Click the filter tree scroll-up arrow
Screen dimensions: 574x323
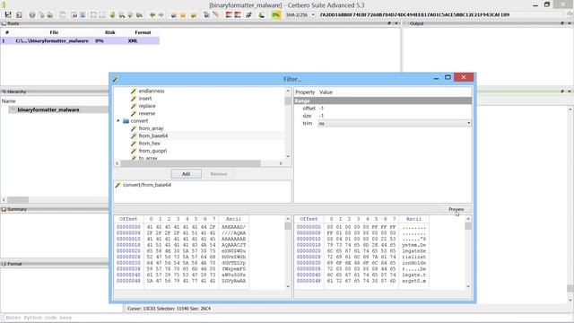[x=288, y=91]
